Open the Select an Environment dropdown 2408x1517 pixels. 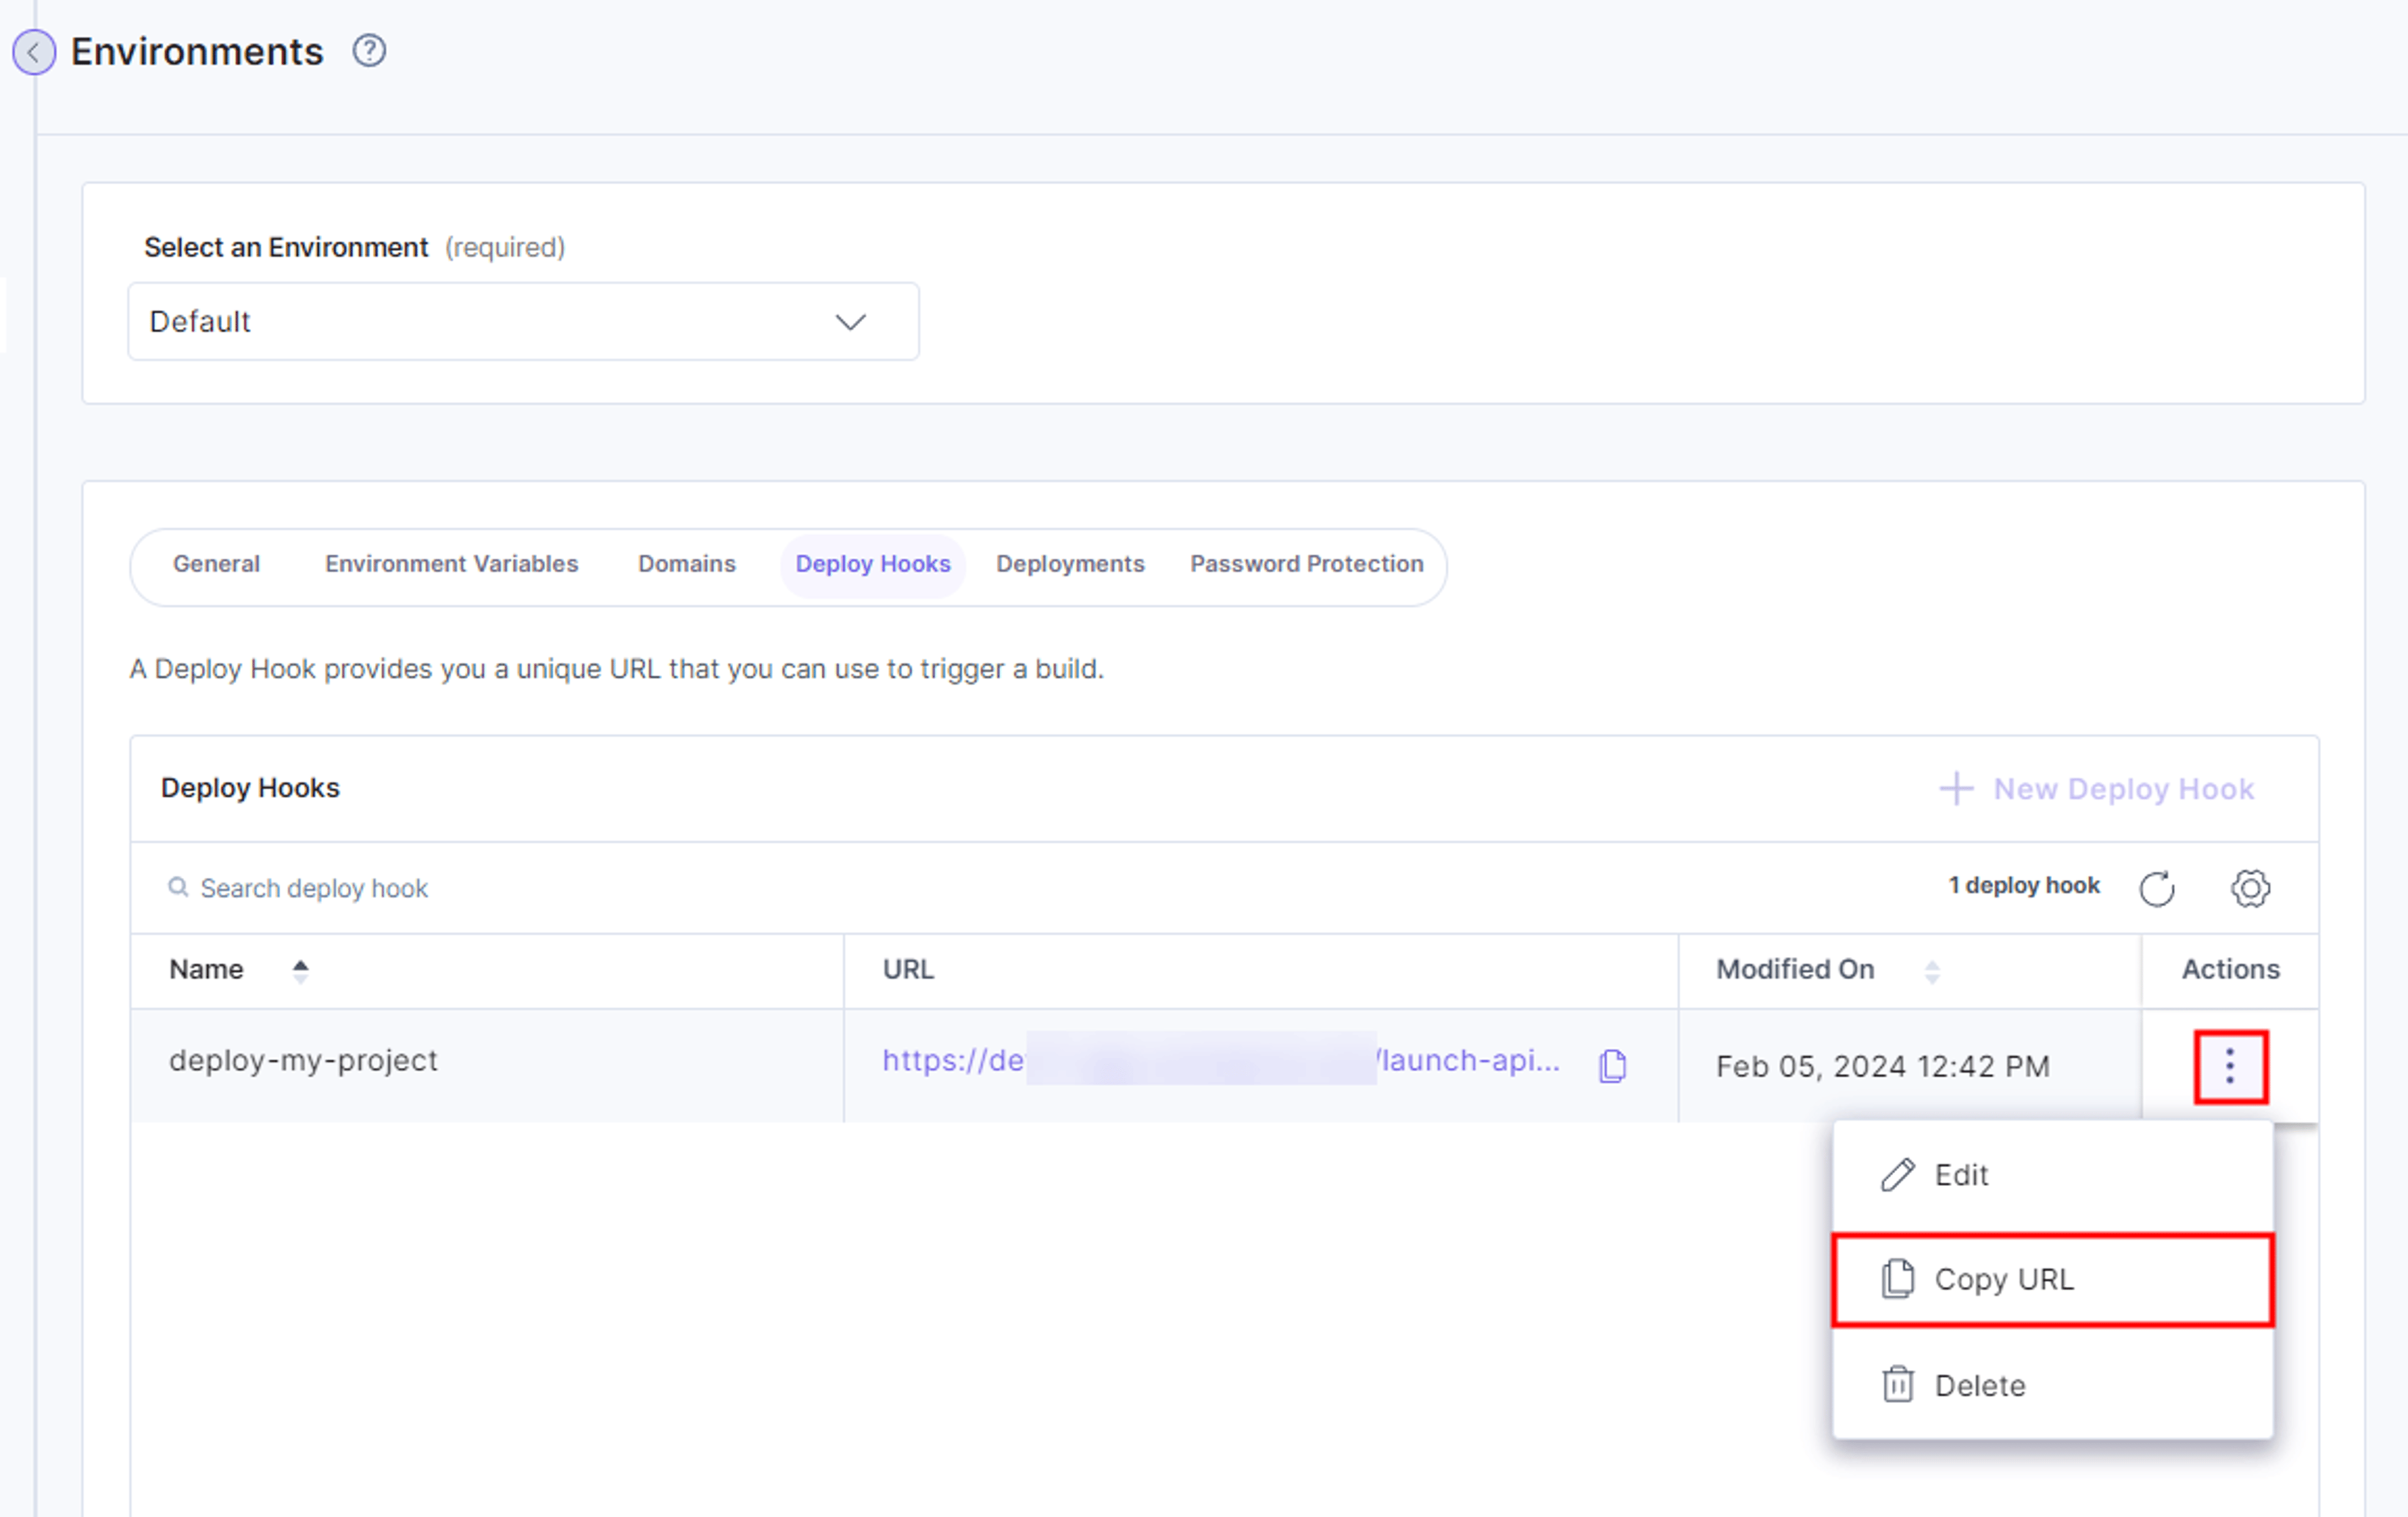pyautogui.click(x=523, y=321)
